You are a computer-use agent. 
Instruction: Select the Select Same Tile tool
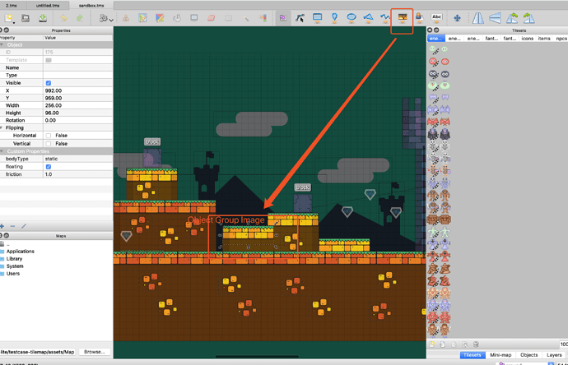point(263,18)
